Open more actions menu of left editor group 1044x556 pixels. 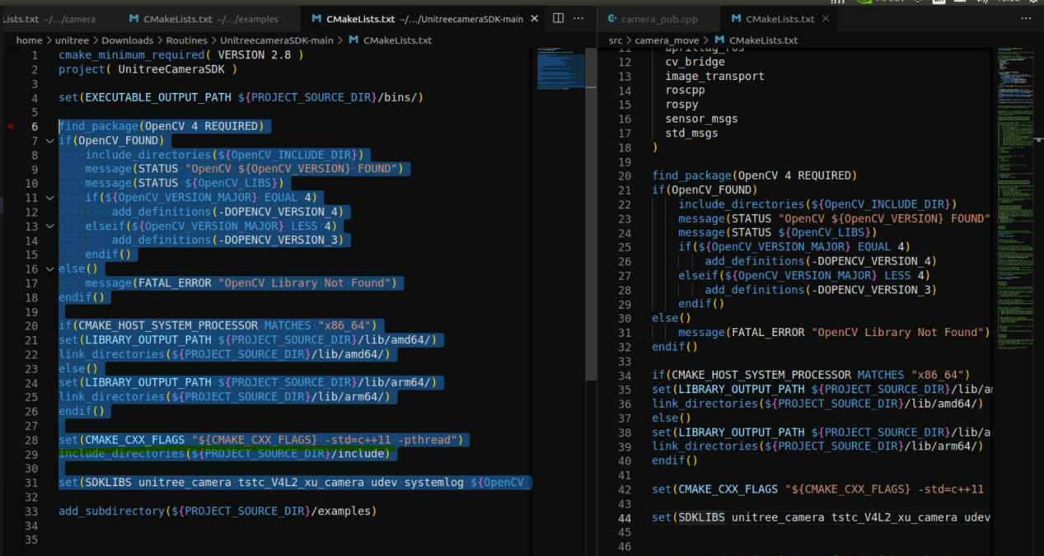pos(578,18)
